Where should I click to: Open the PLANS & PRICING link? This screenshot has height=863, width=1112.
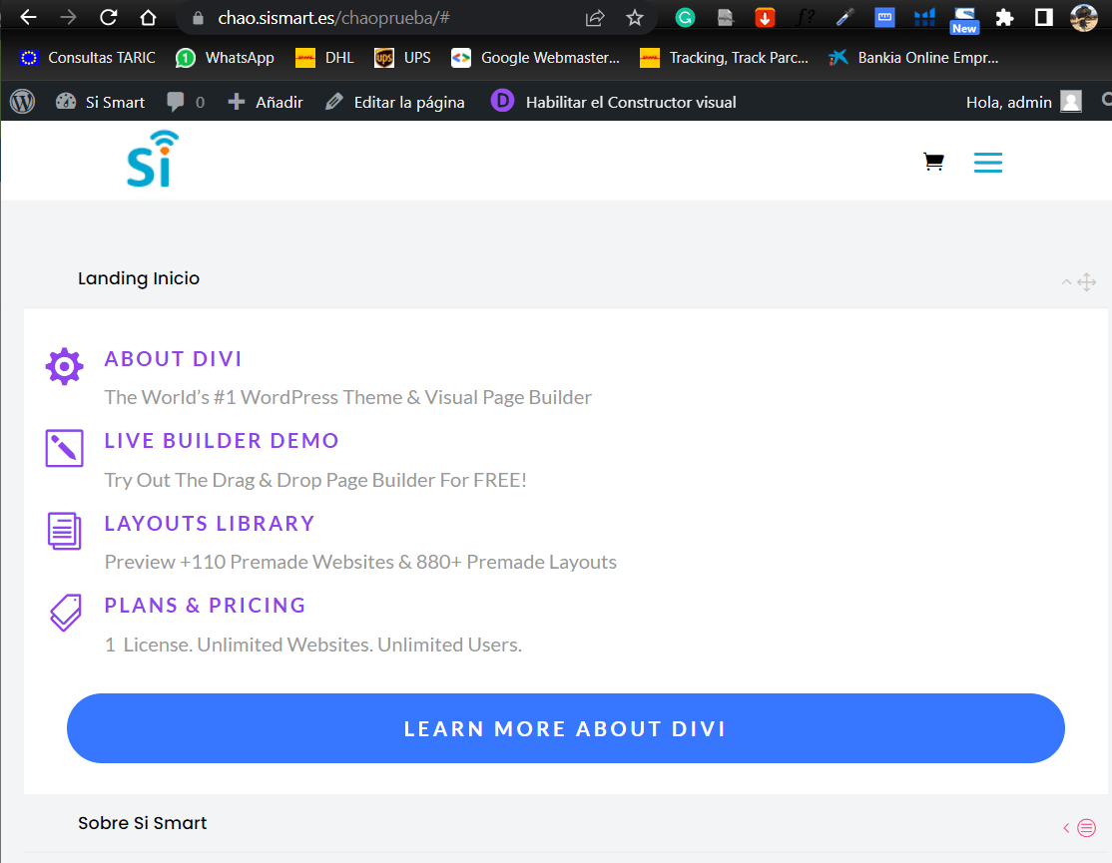[205, 605]
